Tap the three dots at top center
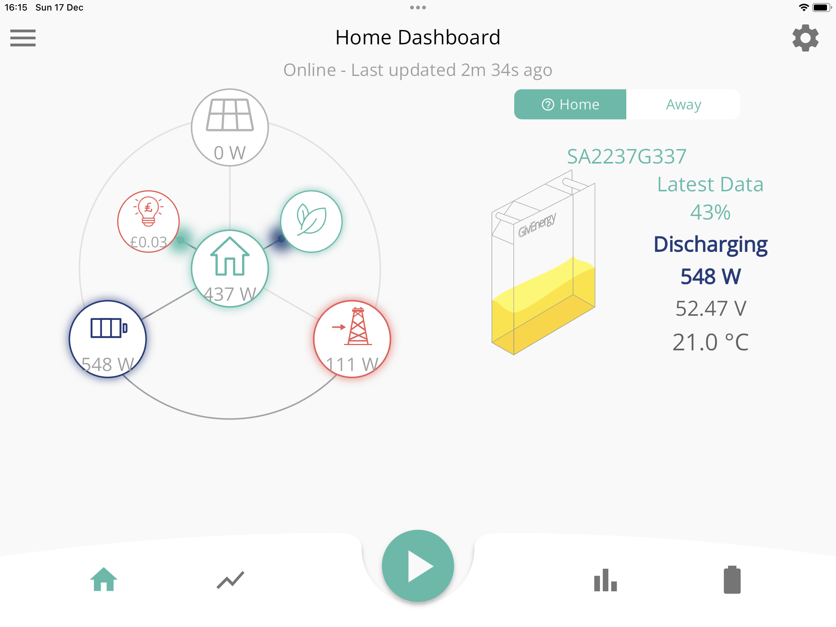The image size is (836, 627). [418, 8]
